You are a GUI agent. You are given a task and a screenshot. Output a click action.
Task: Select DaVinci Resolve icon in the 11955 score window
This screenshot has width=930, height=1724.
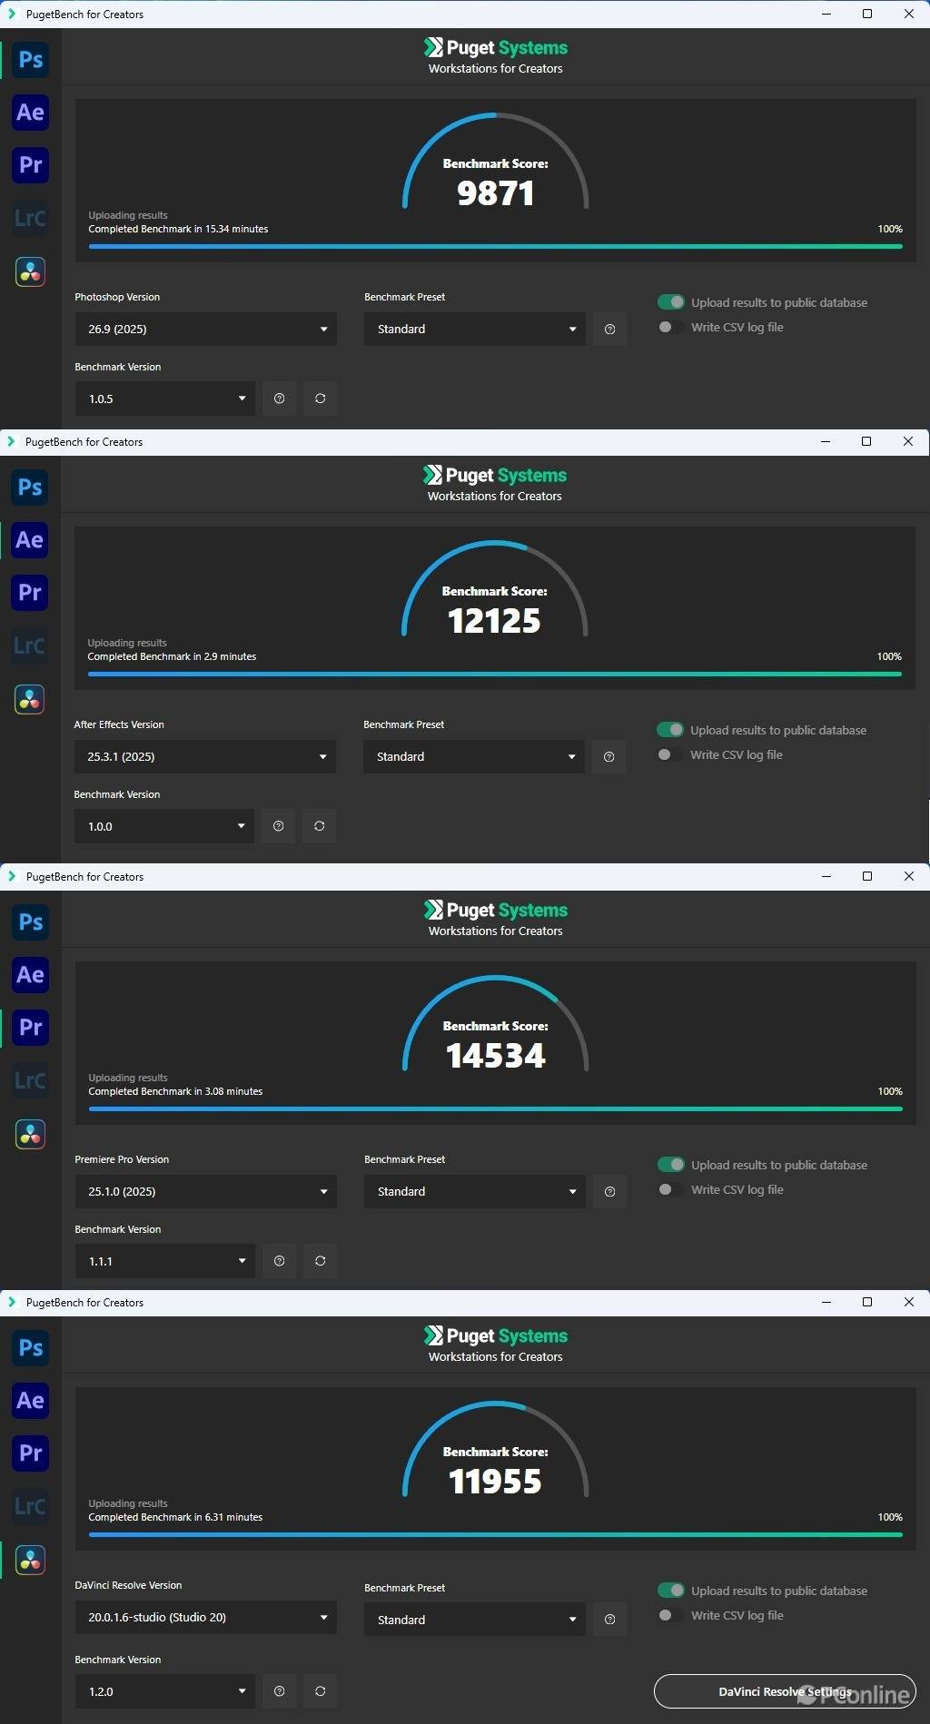pyautogui.click(x=30, y=1560)
